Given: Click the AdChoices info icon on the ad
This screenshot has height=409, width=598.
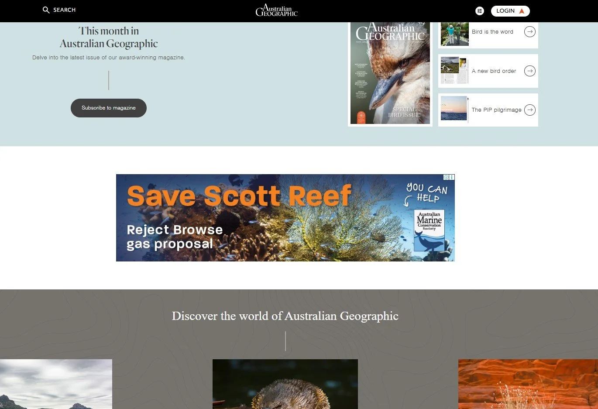Looking at the screenshot, I should pos(446,177).
